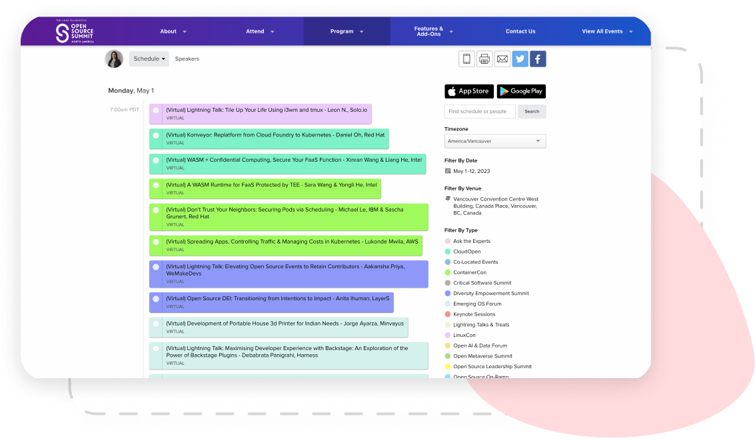Open the Konveyor Replatform session link
This screenshot has height=440, width=755.
point(275,135)
